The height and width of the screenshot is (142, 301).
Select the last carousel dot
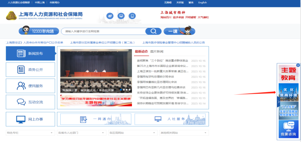[x=130, y=90]
